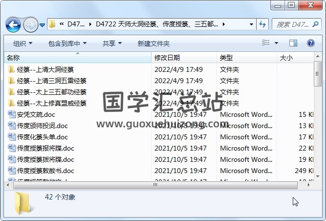Select folder name 经箓--太上修真盟威经箓

pyautogui.click(x=51, y=103)
